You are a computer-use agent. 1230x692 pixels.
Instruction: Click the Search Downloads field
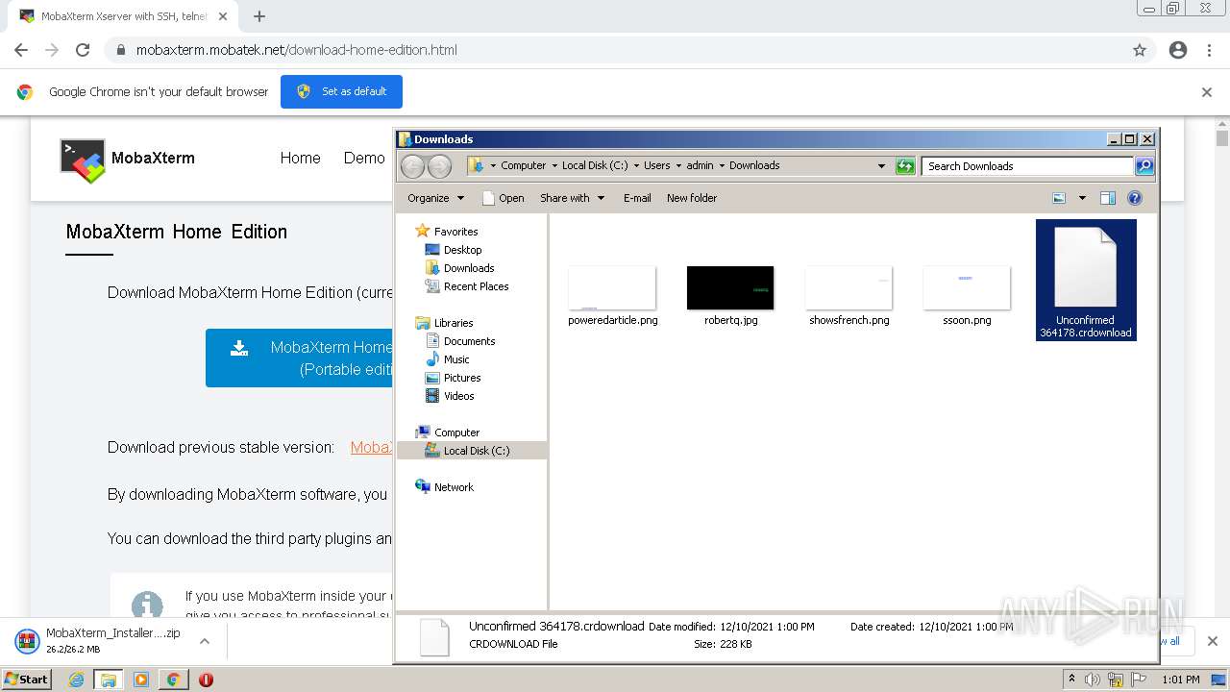pos(1027,166)
